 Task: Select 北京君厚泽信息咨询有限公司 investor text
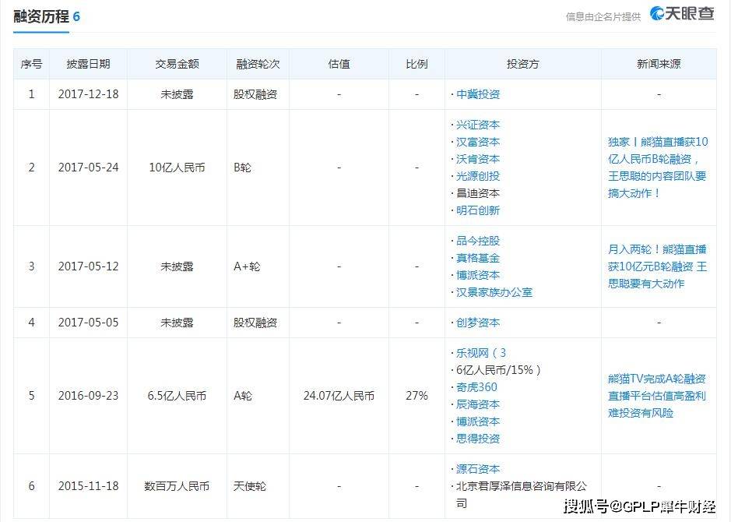click(522, 495)
